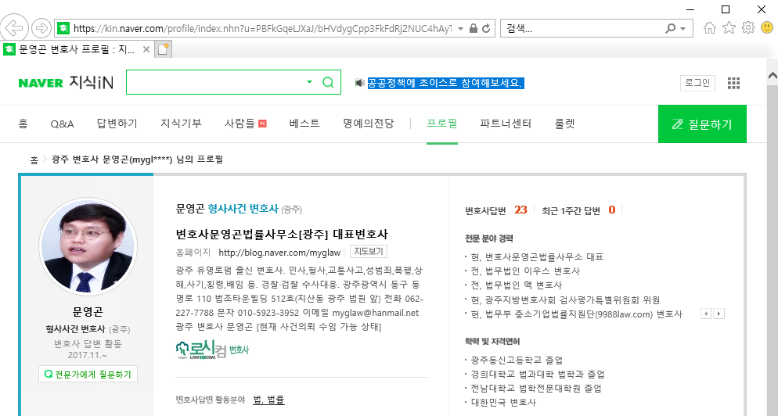Click the 지도보기 map button
The width and height of the screenshot is (778, 416).
pyautogui.click(x=368, y=252)
